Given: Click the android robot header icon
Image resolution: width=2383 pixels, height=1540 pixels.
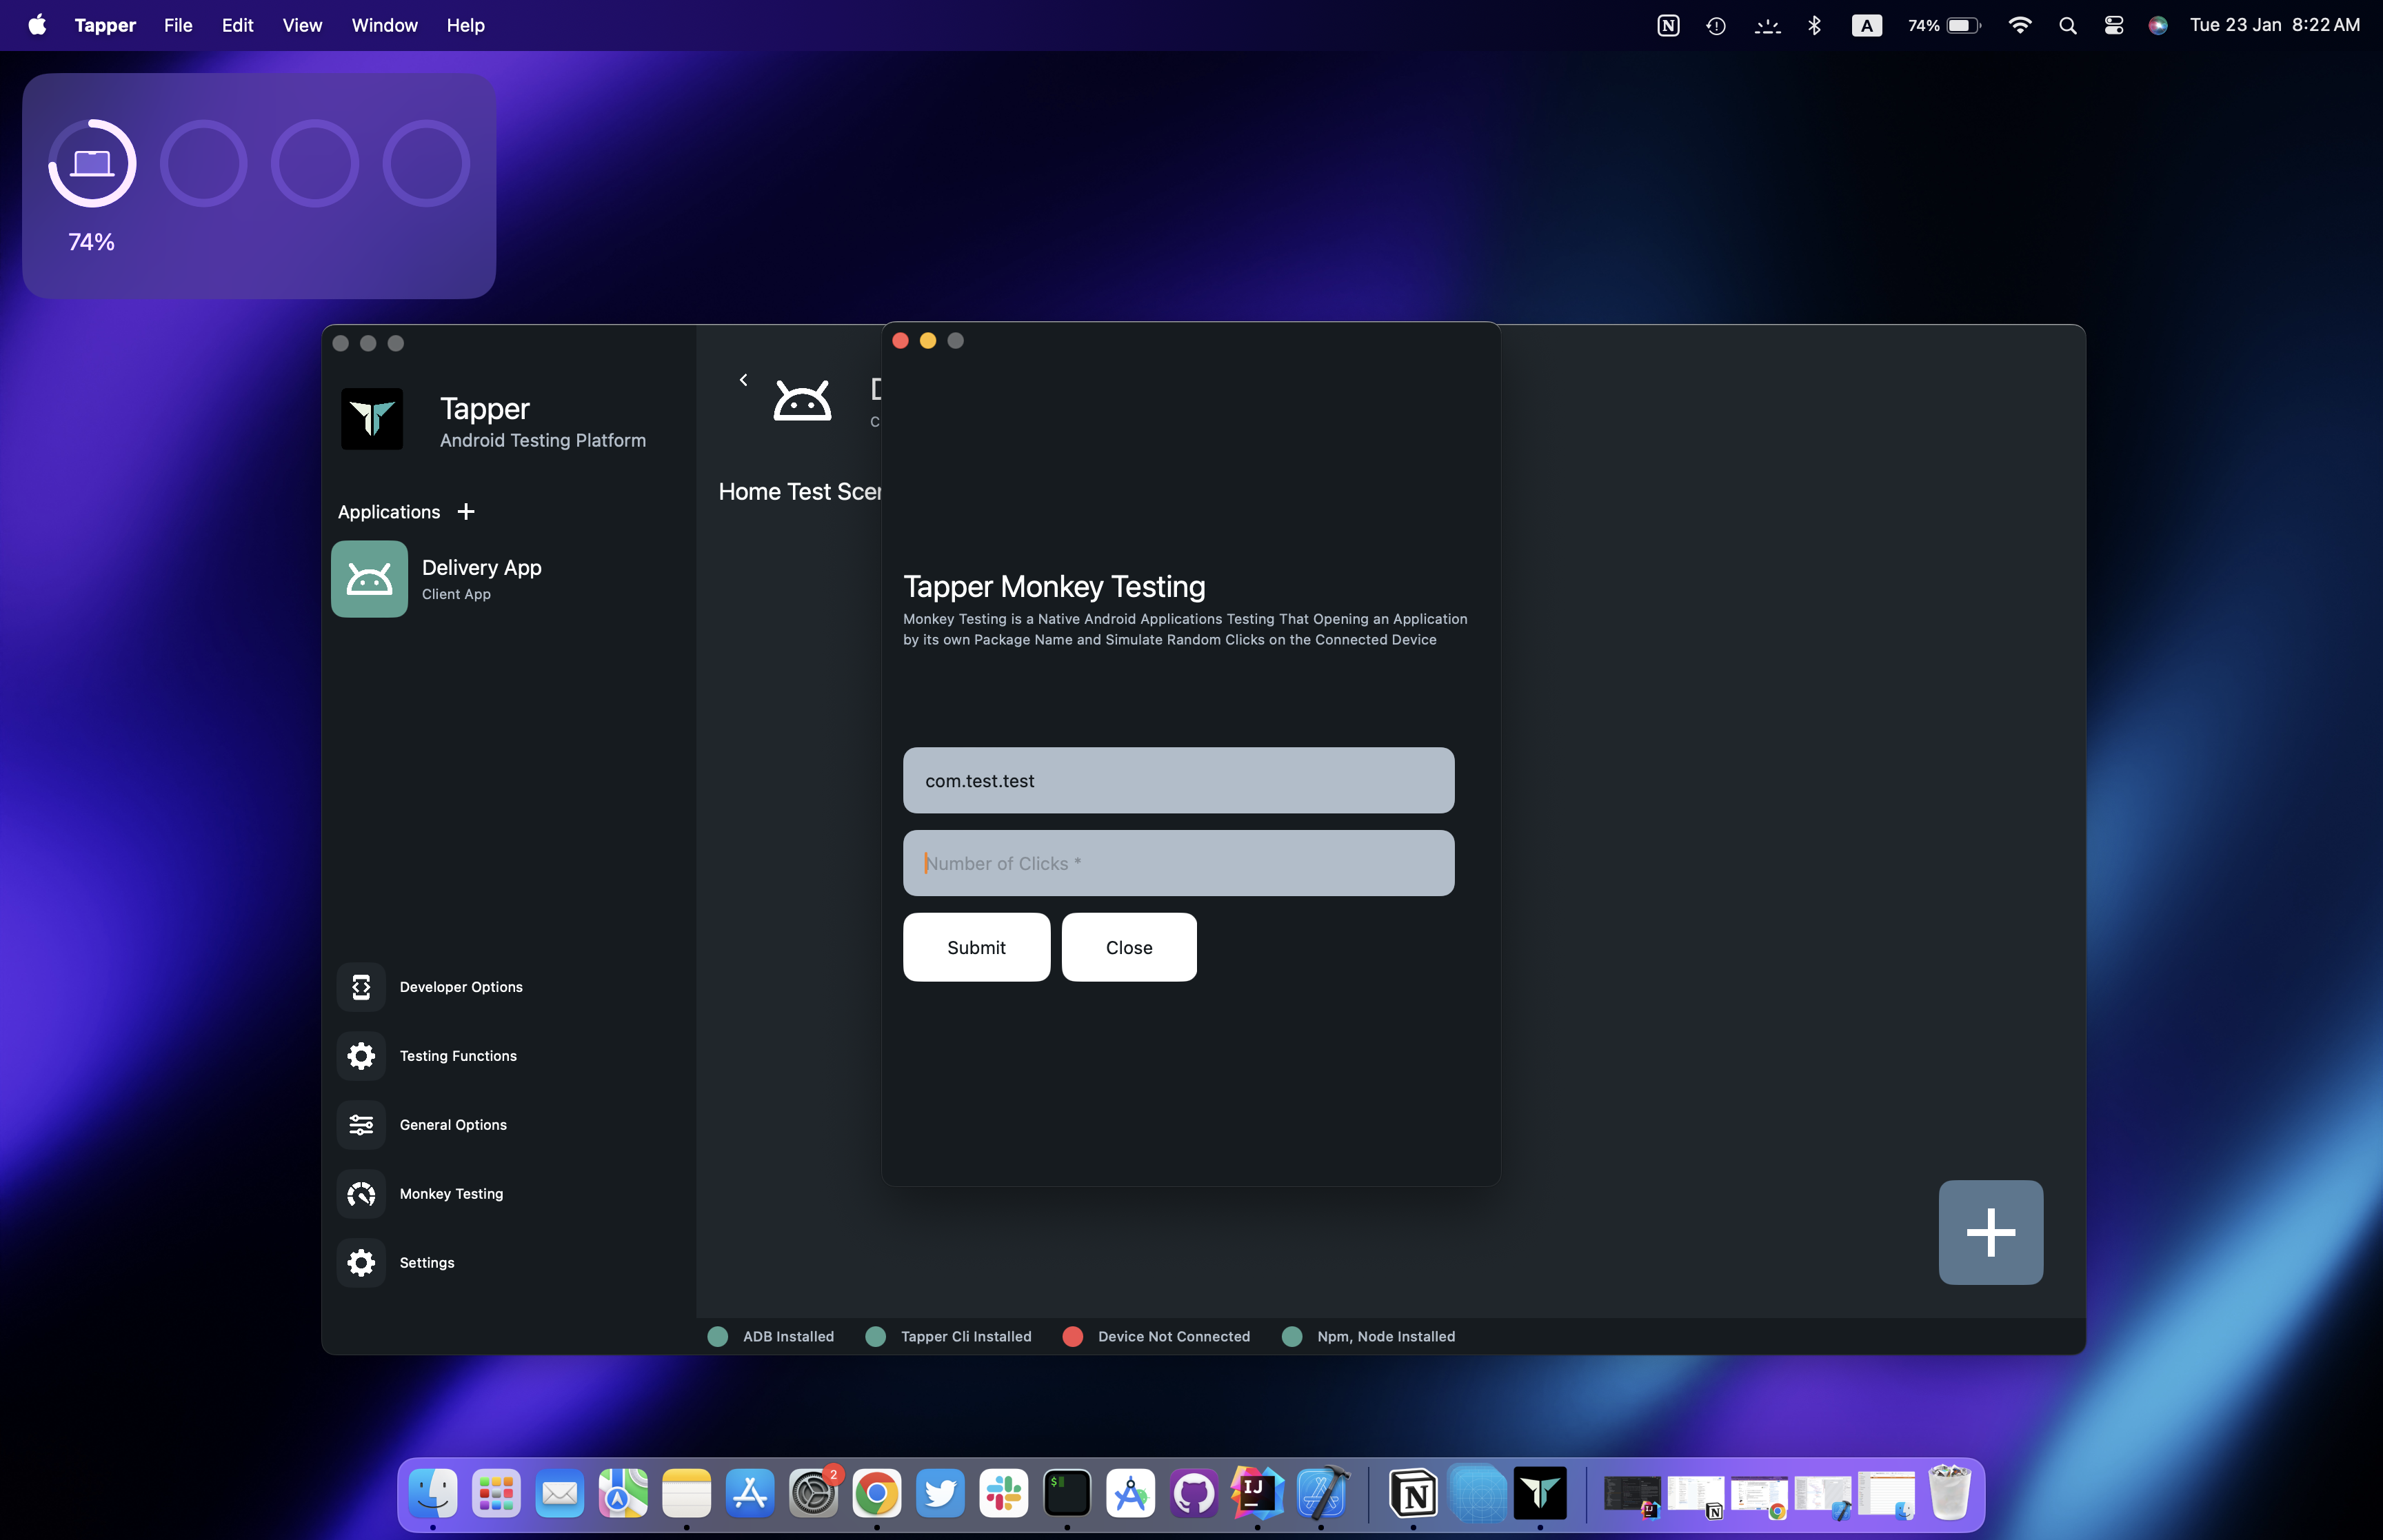Looking at the screenshot, I should tap(802, 401).
